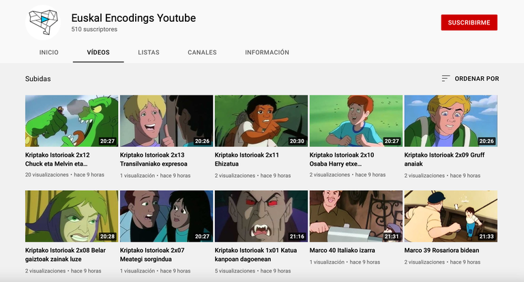Go to the CANALES tab

tap(202, 52)
